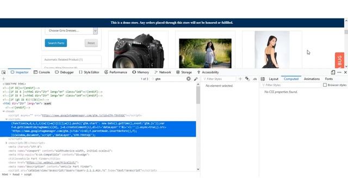Screen dimensions: 348x195
Task: Click the rules Filter Styles field
Action: click(x=219, y=79)
